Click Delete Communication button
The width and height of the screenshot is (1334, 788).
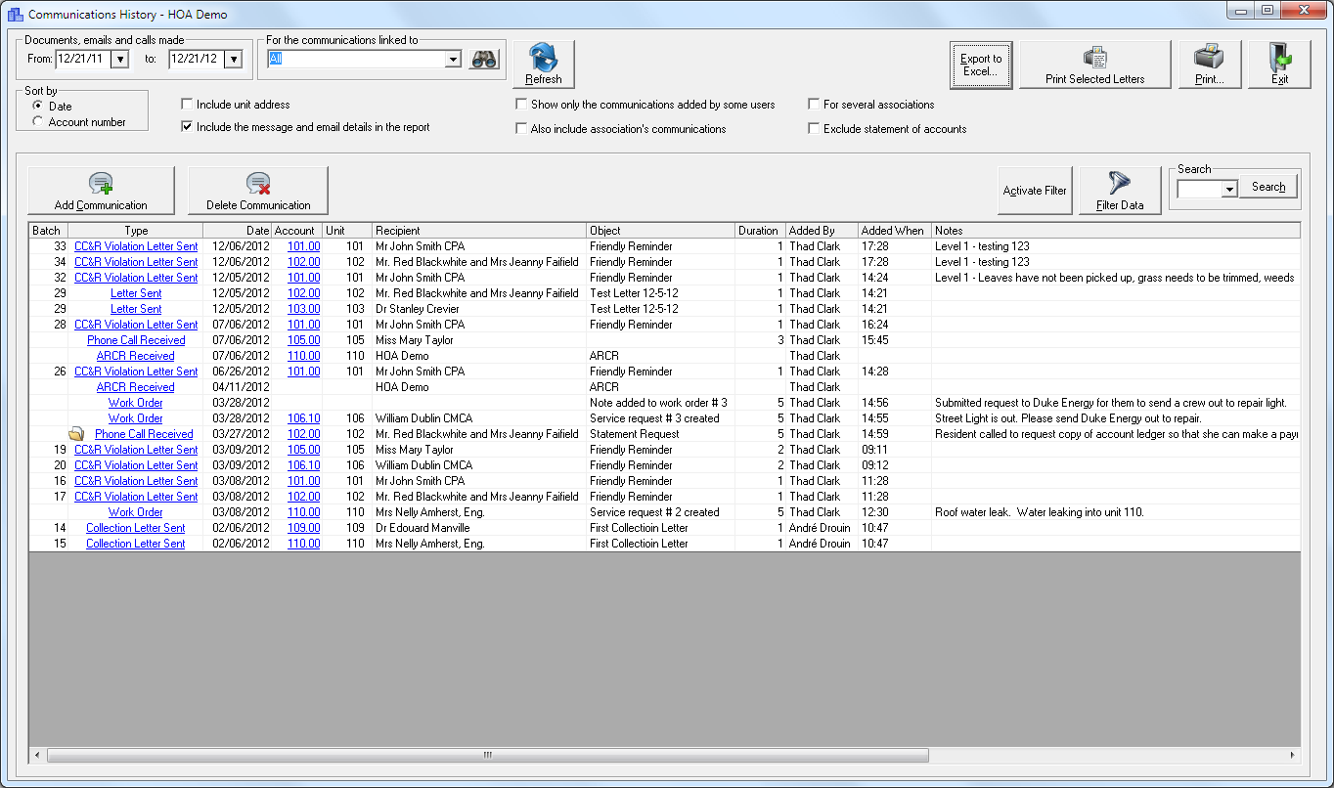[x=258, y=191]
